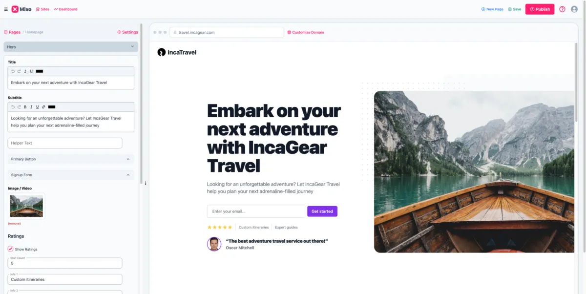The height and width of the screenshot is (294, 586).
Task: Uncheck the Show Ratings checkbox
Action: point(11,249)
